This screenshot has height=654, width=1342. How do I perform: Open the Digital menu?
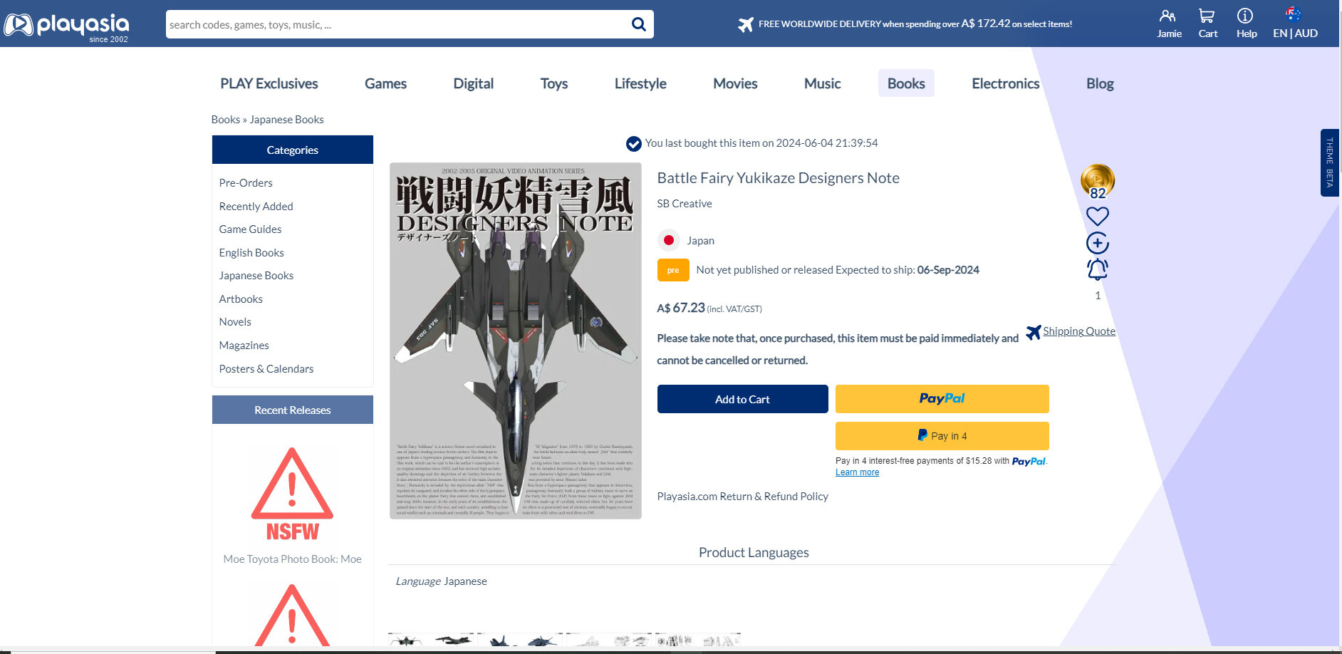473,83
